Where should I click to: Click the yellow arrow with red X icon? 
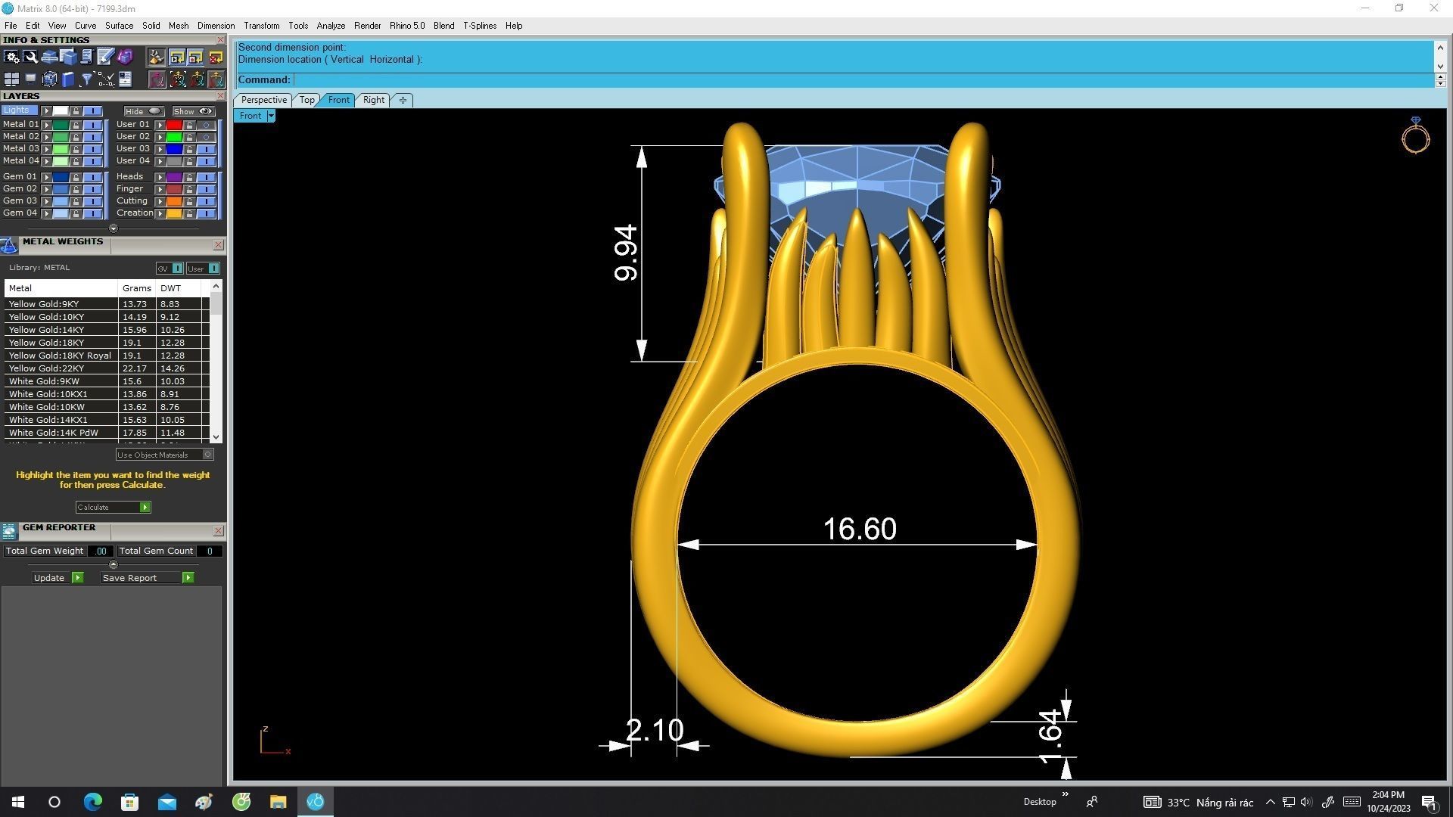(x=216, y=57)
